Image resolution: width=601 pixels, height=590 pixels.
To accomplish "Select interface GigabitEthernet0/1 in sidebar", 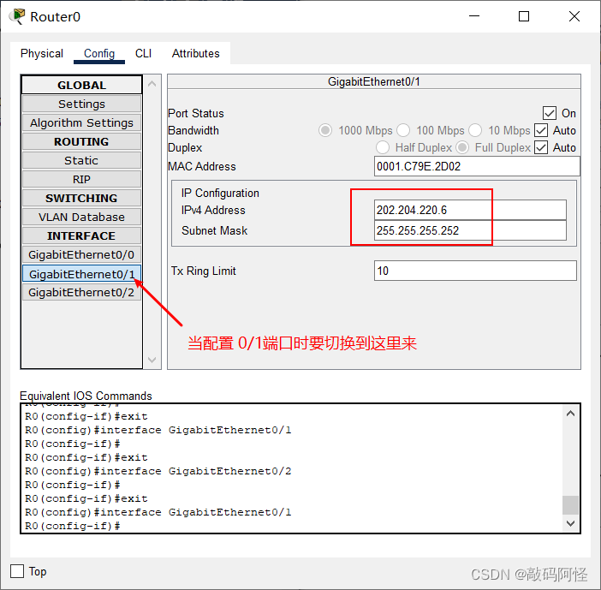I will pyautogui.click(x=81, y=274).
